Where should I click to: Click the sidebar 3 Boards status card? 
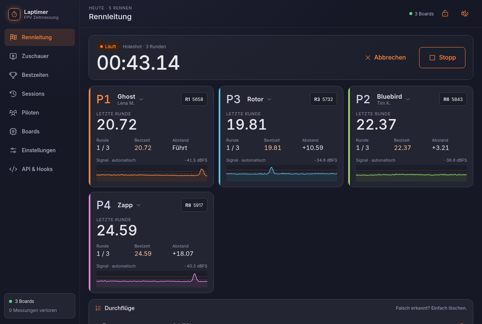click(x=40, y=306)
